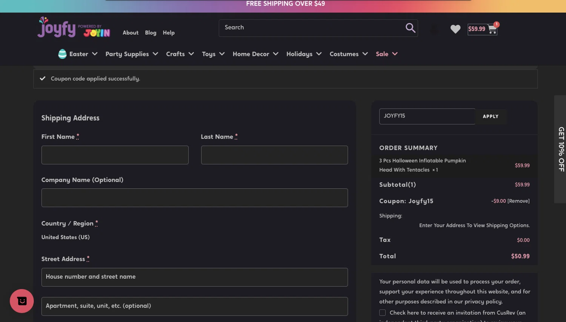
Task: Expand the Home Decor chevron
Action: click(276, 54)
